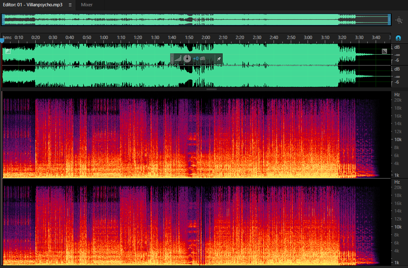Screen dimensions: 408x268
Task: Click the volume bars icon in HUD
Action: pyautogui.click(x=178, y=58)
